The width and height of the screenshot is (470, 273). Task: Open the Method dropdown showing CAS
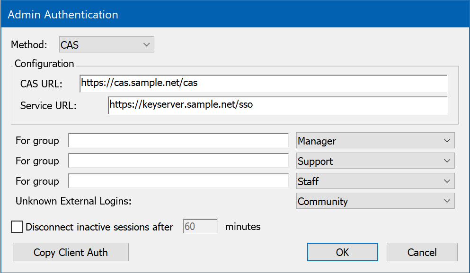point(106,45)
